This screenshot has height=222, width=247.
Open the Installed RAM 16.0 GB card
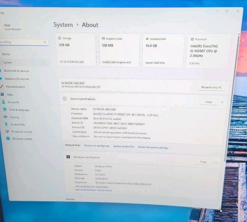(163, 51)
